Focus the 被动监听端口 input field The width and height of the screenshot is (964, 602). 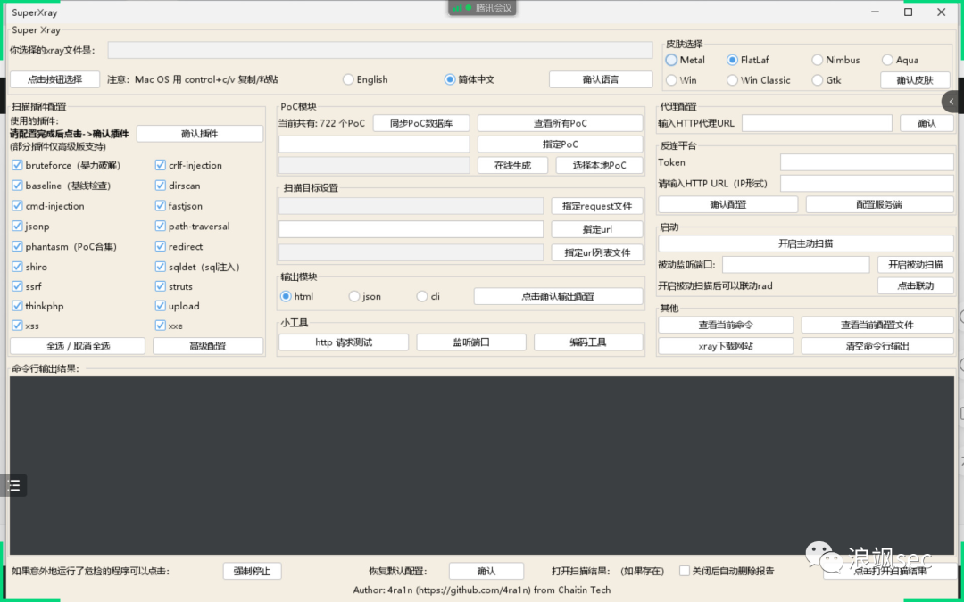click(x=796, y=265)
